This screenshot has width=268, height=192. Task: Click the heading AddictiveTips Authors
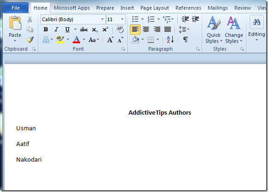tap(160, 113)
